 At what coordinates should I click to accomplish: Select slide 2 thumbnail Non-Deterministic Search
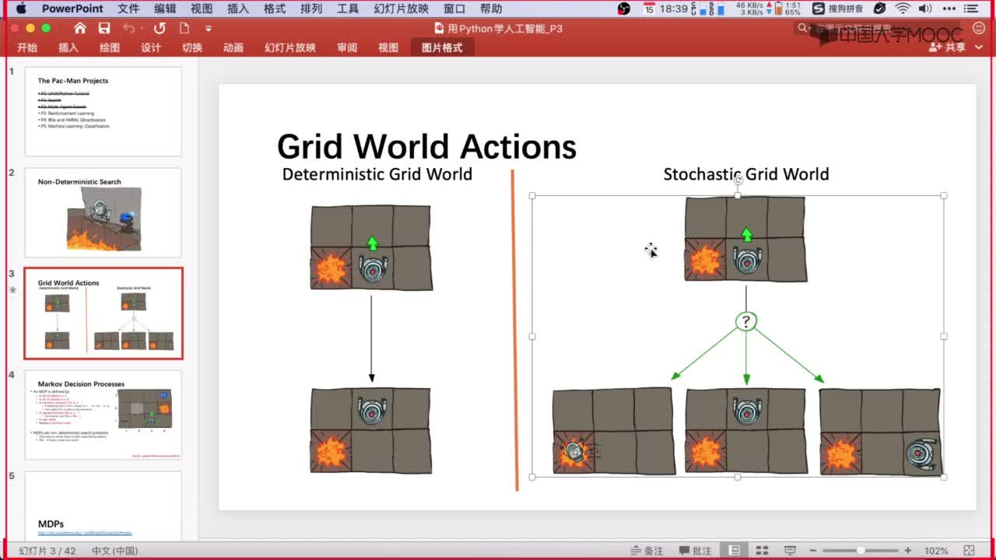click(103, 212)
